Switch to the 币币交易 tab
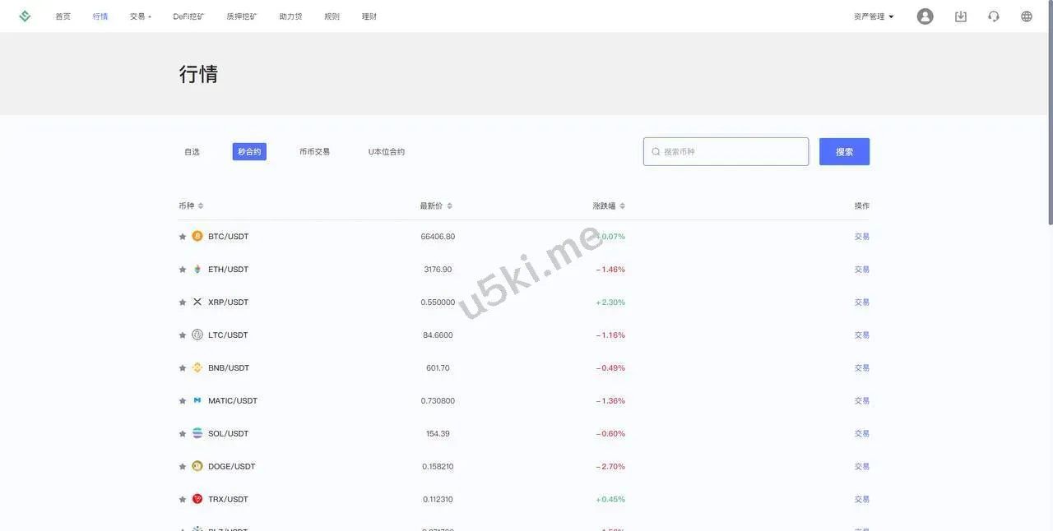The image size is (1053, 531). pyautogui.click(x=314, y=152)
